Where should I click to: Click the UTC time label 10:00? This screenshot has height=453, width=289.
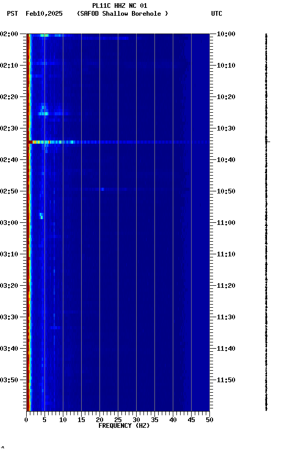tap(226, 34)
